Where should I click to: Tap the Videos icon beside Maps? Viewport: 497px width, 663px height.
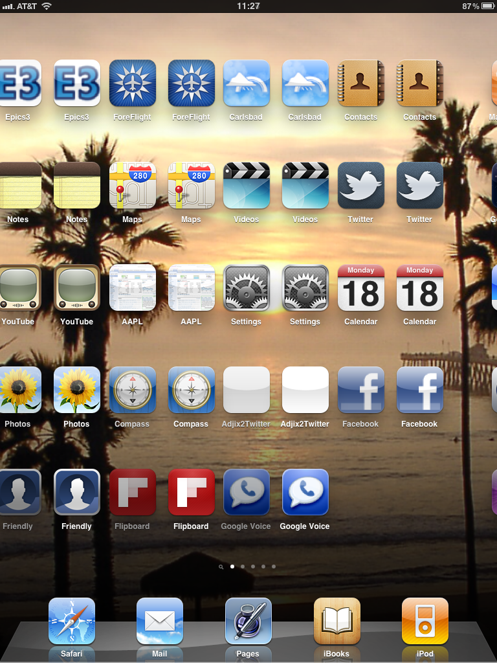(247, 185)
